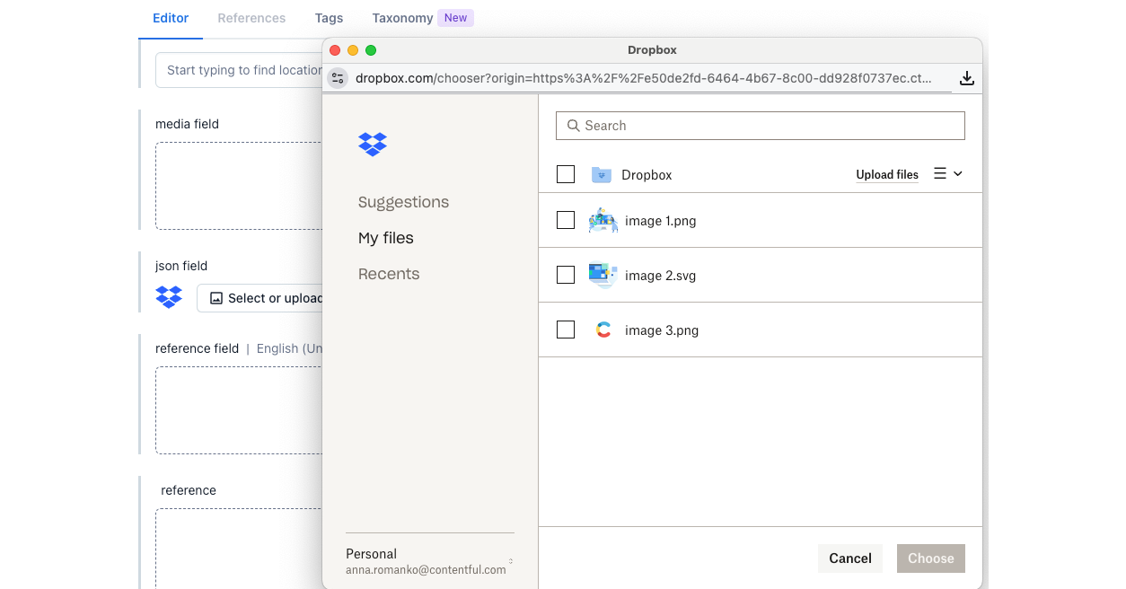Viewport: 1126px width, 589px height.
Task: Click the reference field drop area
Action: pyautogui.click(x=239, y=410)
